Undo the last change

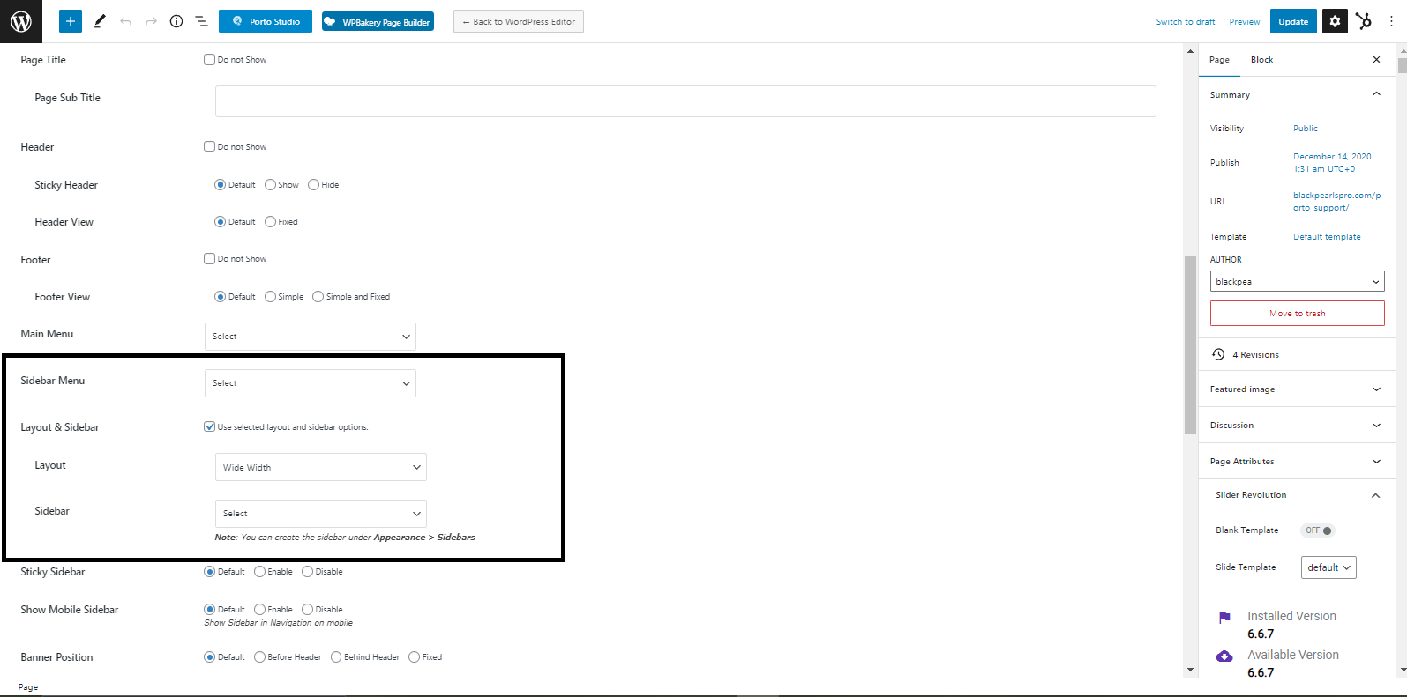(x=125, y=21)
